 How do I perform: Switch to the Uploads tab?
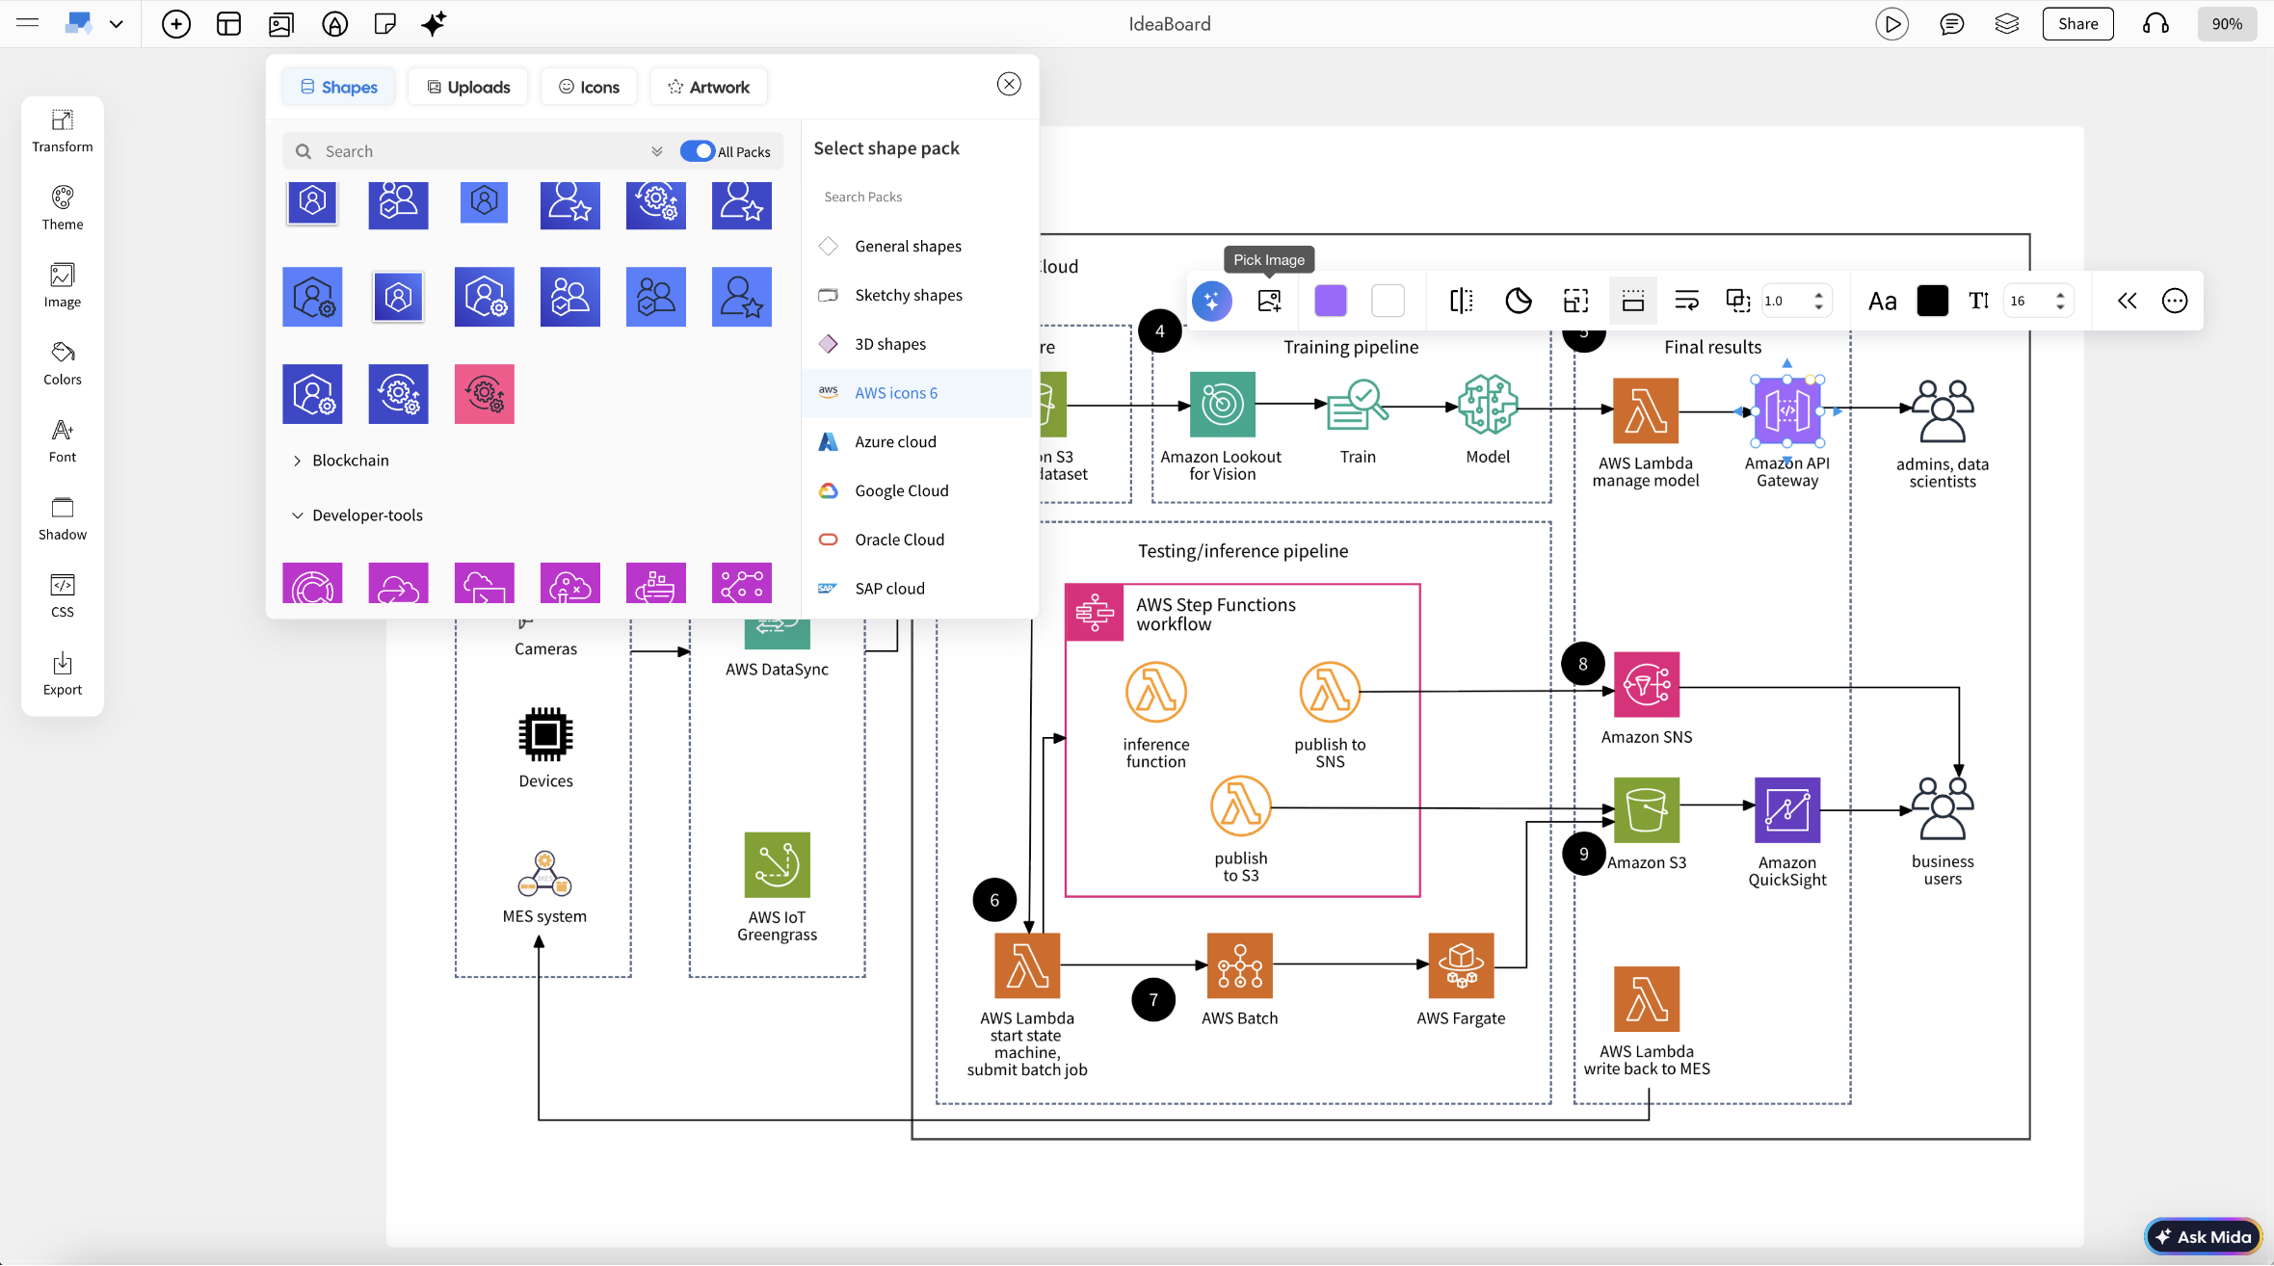pyautogui.click(x=468, y=87)
